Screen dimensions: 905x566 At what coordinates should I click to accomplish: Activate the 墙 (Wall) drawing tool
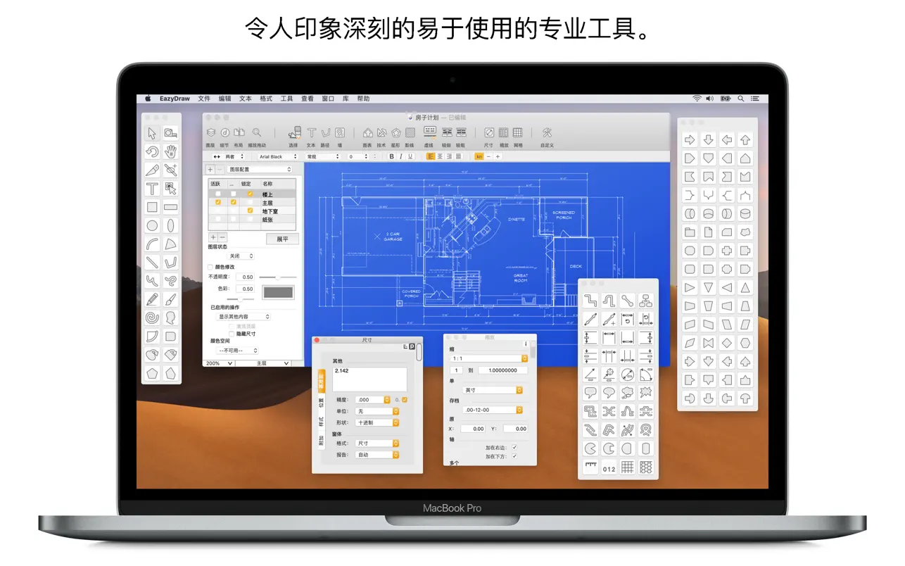[340, 132]
